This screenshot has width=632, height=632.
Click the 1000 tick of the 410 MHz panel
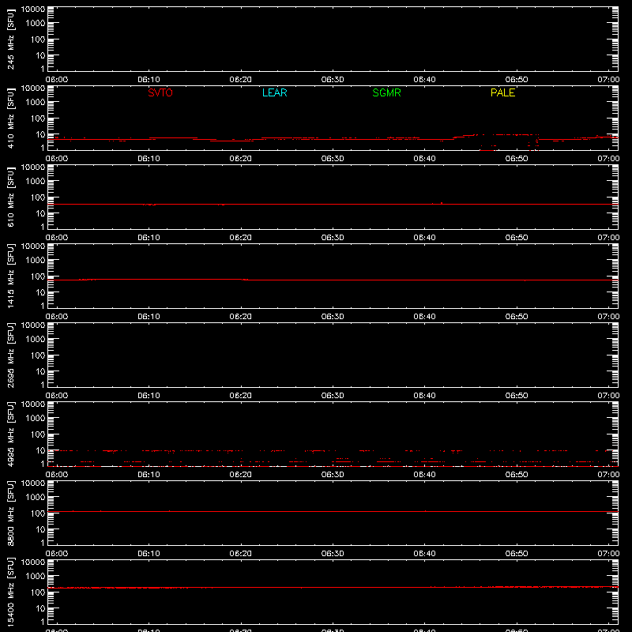click(x=36, y=103)
